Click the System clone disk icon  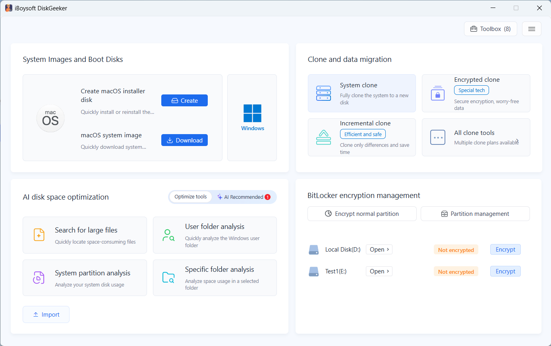pos(323,93)
